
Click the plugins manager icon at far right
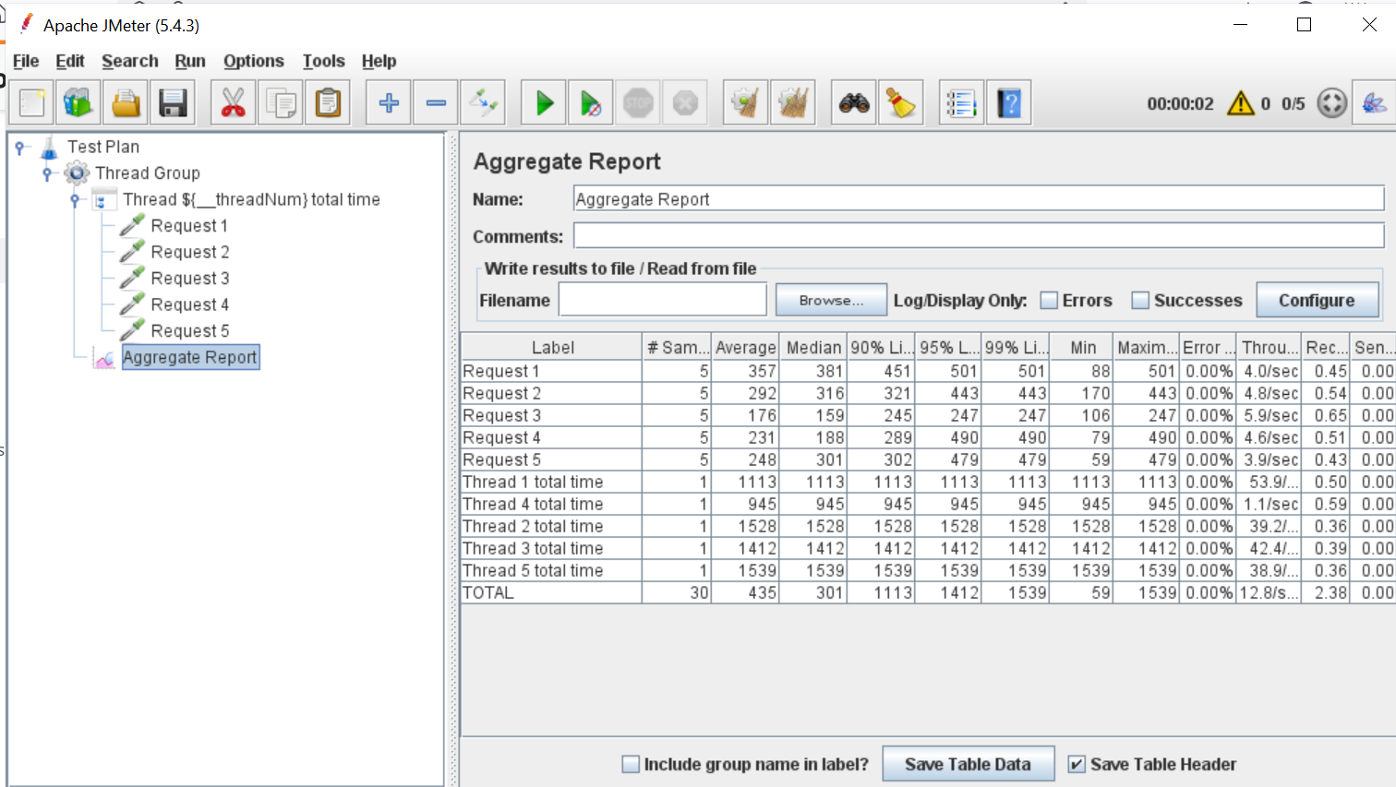pyautogui.click(x=1374, y=102)
